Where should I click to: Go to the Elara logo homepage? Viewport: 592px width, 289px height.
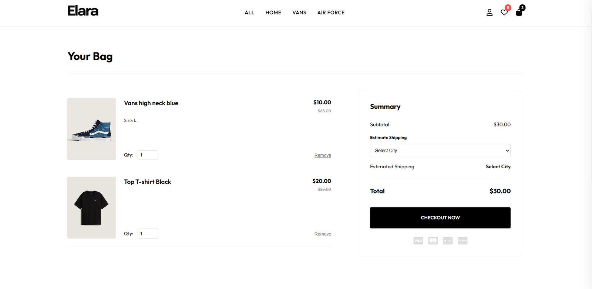point(83,11)
